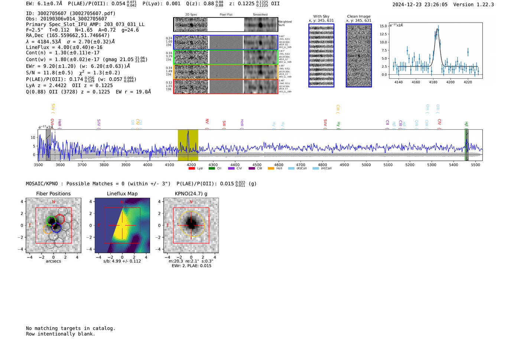Click the red NV line label above spectrum

[207, 121]
